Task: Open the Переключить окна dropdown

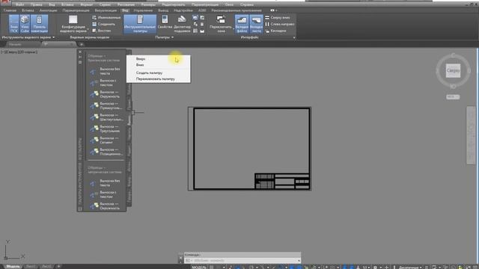Action: 221,24
